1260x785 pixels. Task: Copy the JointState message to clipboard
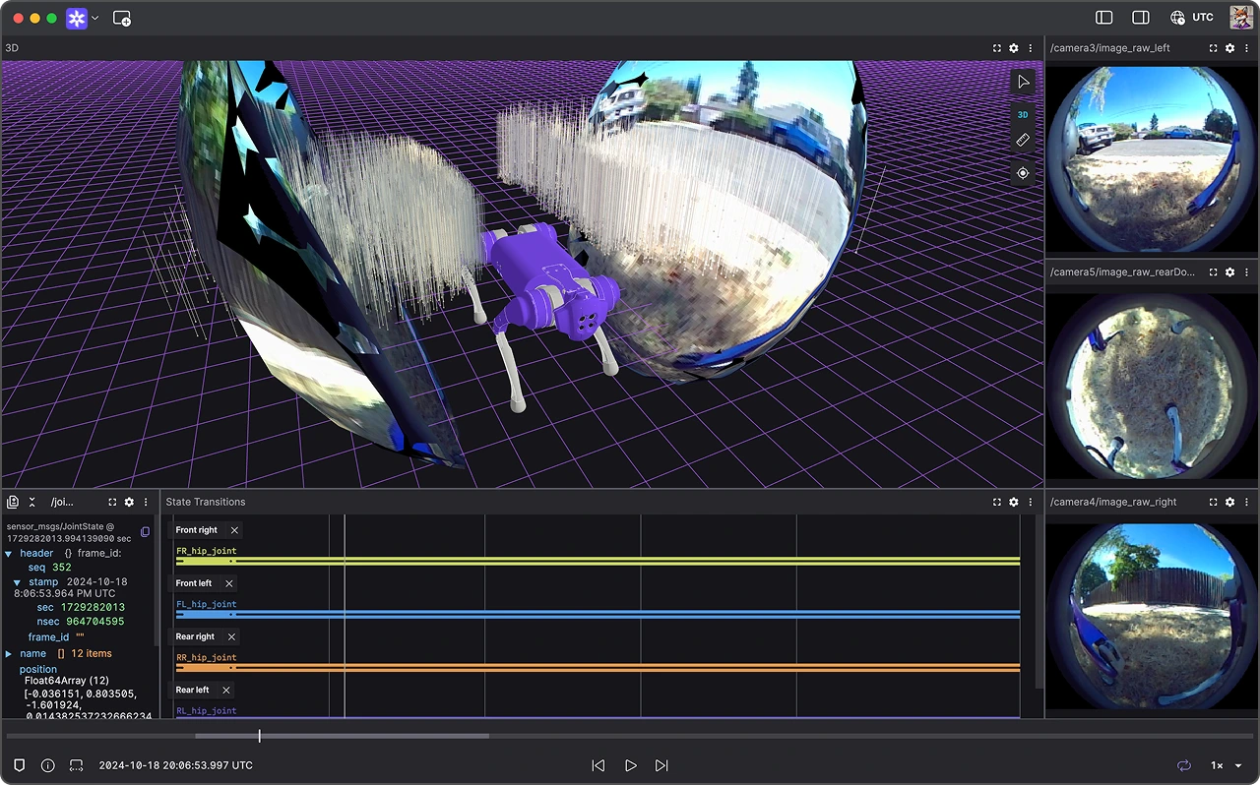[x=145, y=532]
